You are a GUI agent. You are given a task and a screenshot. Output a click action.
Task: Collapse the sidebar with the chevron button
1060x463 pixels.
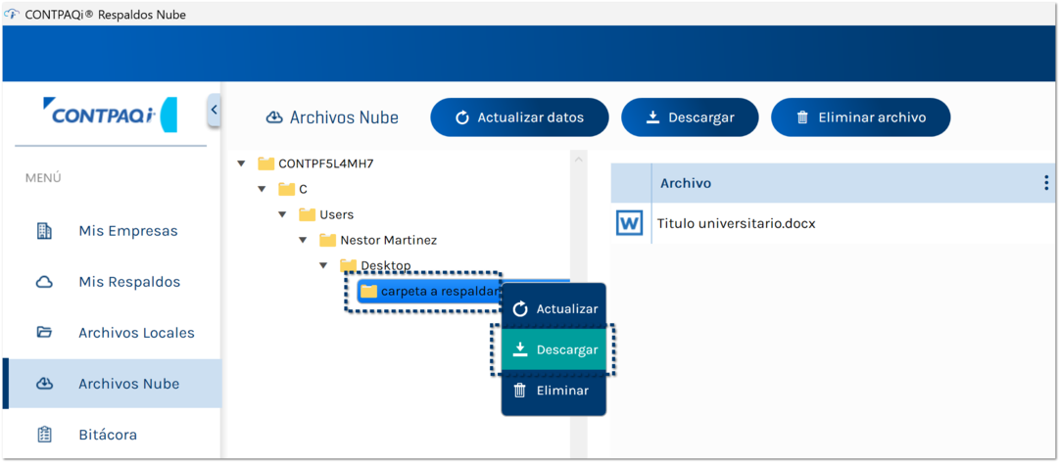215,110
